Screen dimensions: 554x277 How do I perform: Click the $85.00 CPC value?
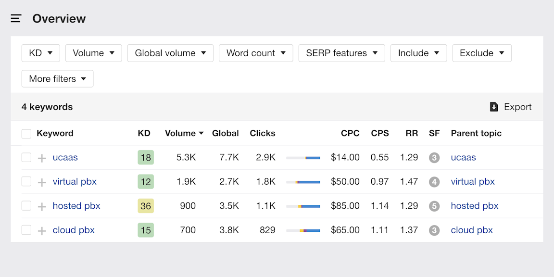pyautogui.click(x=345, y=206)
